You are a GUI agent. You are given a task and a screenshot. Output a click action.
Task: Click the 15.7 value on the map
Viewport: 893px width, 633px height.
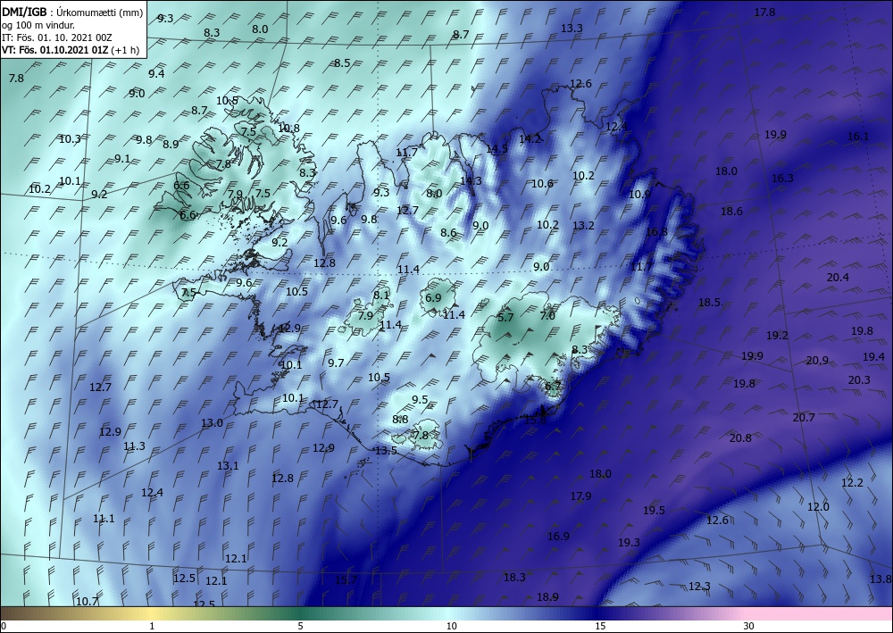(x=346, y=580)
